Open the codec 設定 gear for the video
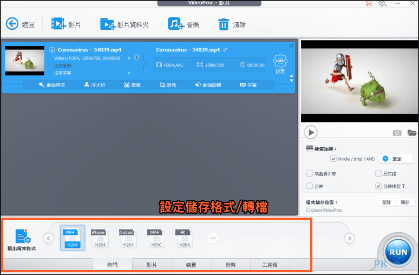 coord(280,64)
